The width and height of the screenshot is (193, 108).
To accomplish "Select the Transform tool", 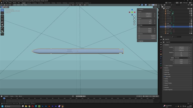I will (x=2, y=25).
